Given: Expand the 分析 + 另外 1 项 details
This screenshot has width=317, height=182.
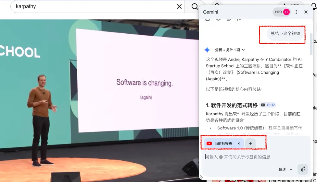Looking at the screenshot, I should click(x=230, y=50).
